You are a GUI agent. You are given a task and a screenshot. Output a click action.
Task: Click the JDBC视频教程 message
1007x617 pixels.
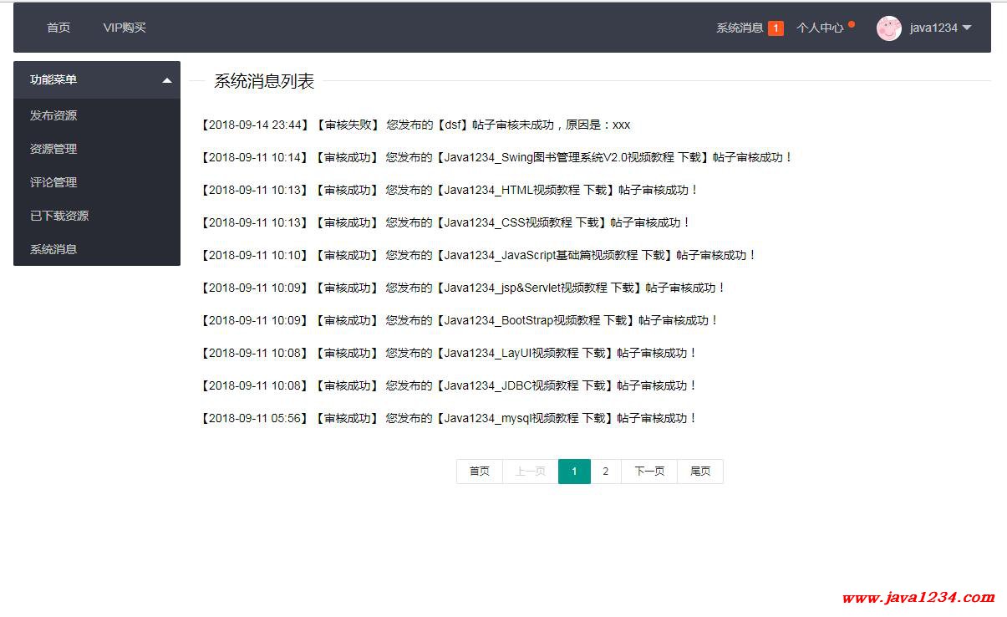point(449,385)
